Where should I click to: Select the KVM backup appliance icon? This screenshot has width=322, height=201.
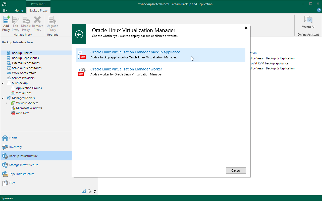(82, 55)
